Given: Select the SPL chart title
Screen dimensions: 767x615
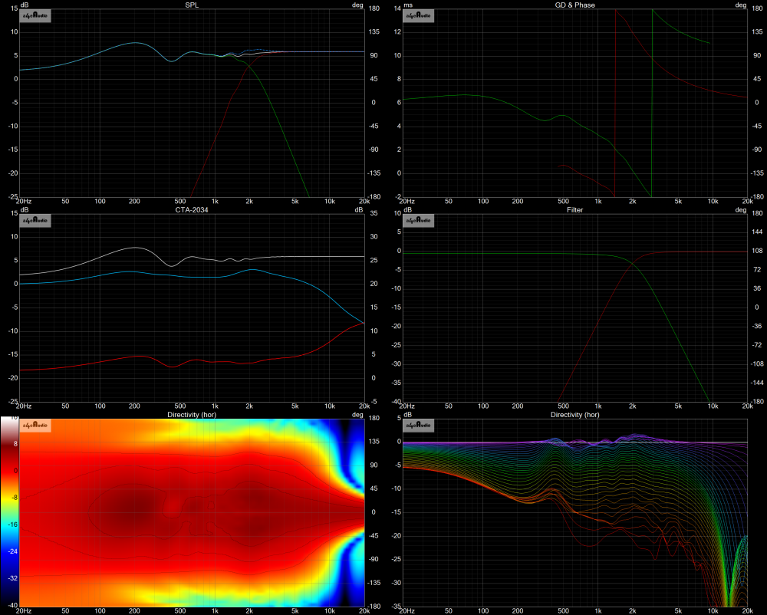Looking at the screenshot, I should 192,5.
